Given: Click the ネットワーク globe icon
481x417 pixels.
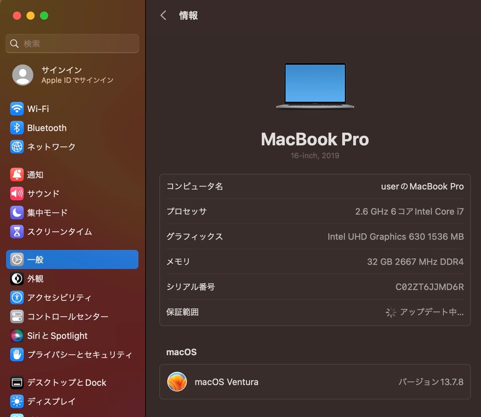Looking at the screenshot, I should tap(17, 147).
